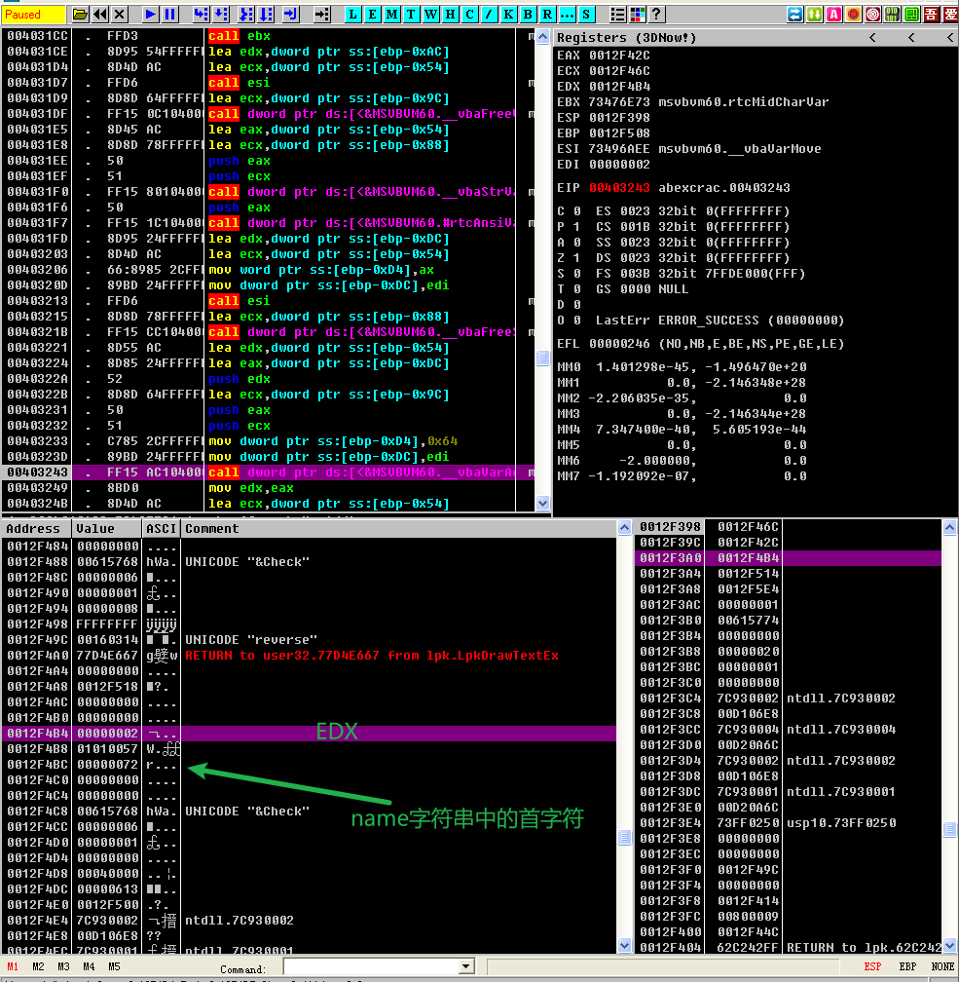The height and width of the screenshot is (982, 959).
Task: Select ESP stack addressing mode
Action: (872, 966)
